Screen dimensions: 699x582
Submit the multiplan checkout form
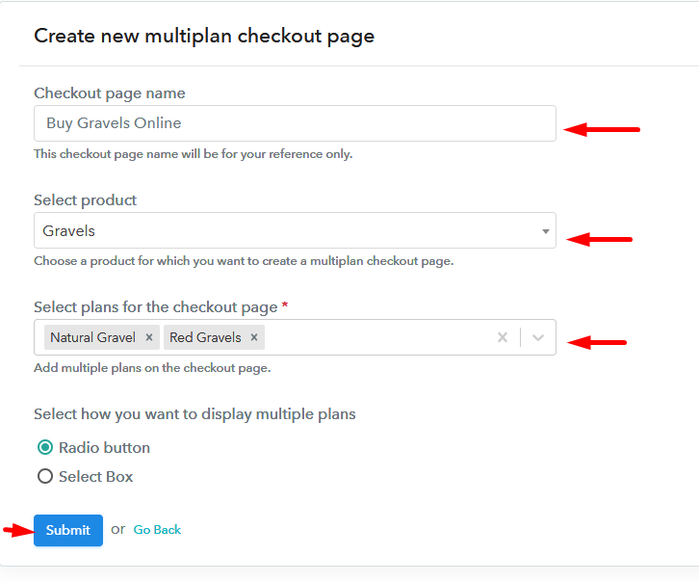[68, 530]
